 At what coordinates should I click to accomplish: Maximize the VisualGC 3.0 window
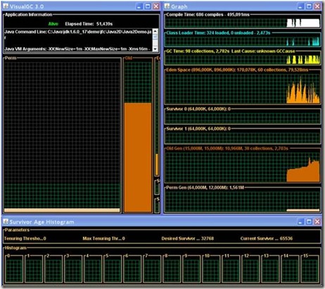tap(148, 6)
